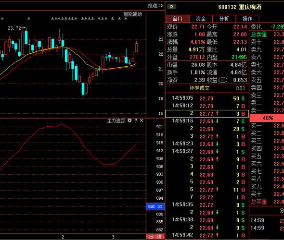Click the 换手 value 1.01%
284x240 pixels.
tap(197, 72)
